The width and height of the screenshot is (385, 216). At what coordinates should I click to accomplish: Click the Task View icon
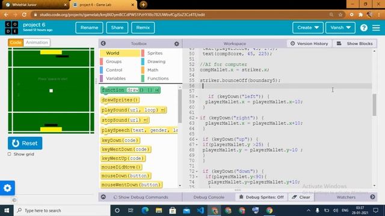click(x=131, y=211)
